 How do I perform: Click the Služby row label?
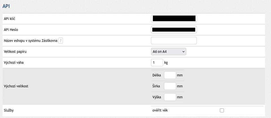coord(9,110)
